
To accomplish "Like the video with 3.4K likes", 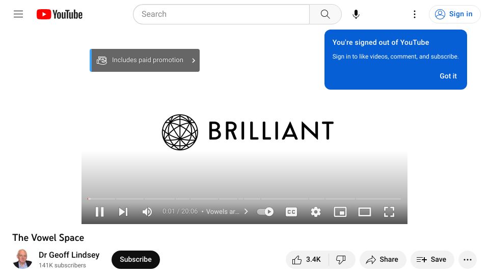I will click(307, 259).
